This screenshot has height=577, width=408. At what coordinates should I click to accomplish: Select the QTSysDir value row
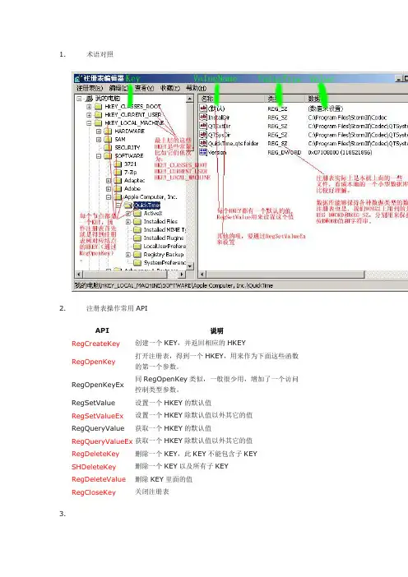[x=220, y=135]
